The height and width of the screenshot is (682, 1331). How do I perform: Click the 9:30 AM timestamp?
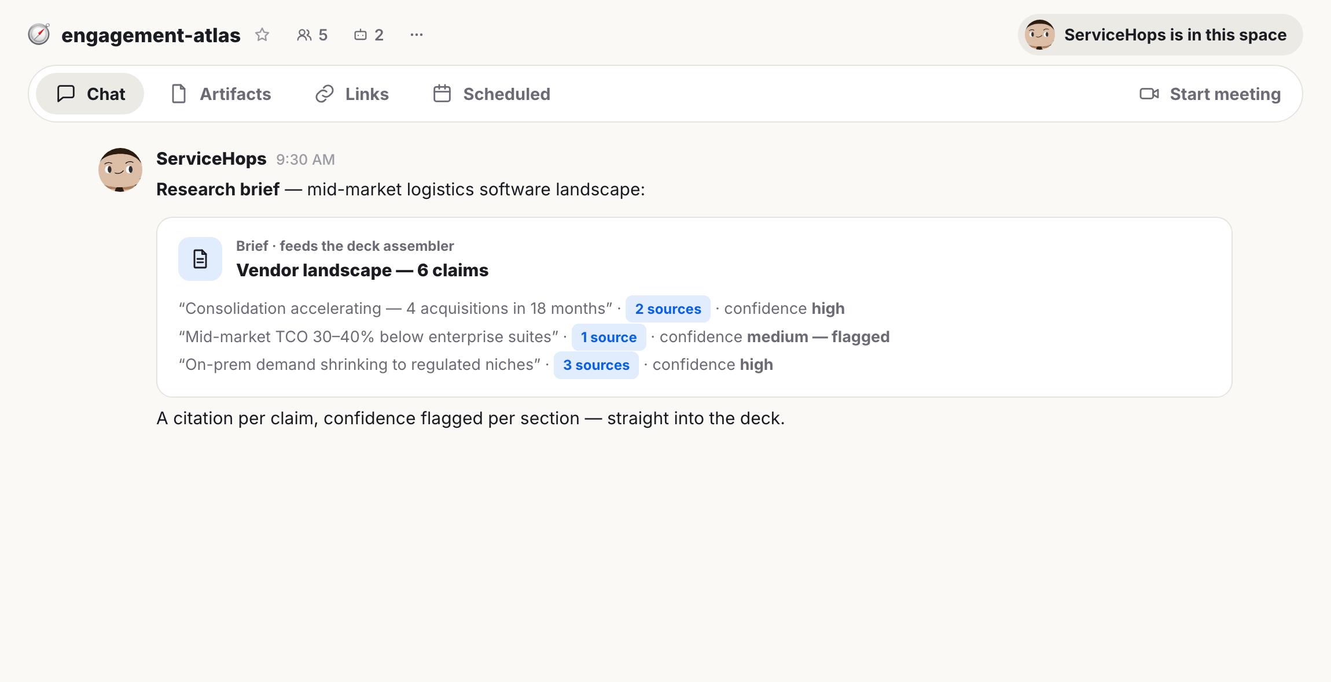coord(306,160)
